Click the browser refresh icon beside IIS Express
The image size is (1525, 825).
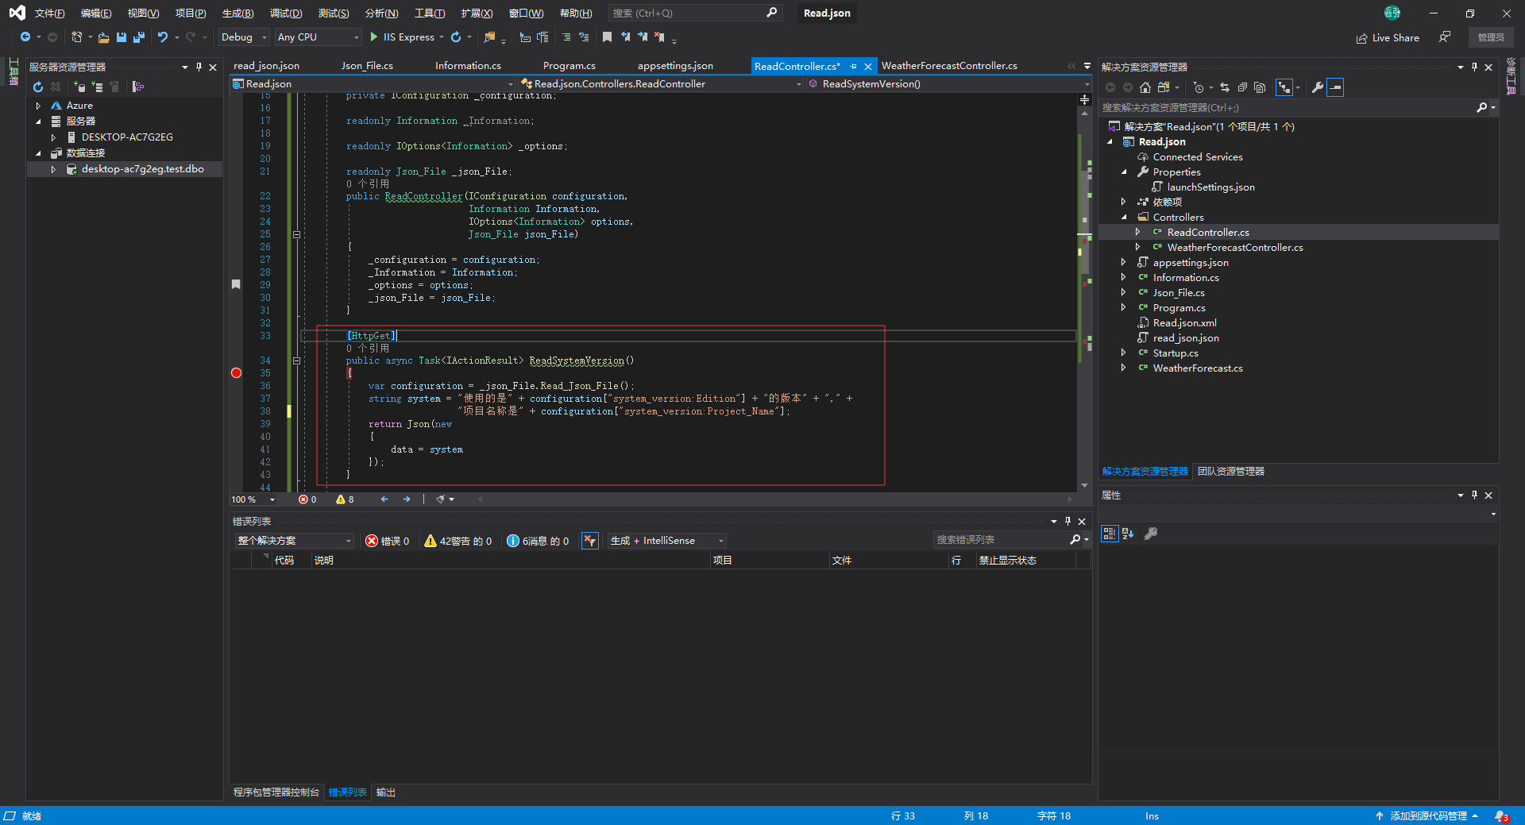[x=456, y=37]
